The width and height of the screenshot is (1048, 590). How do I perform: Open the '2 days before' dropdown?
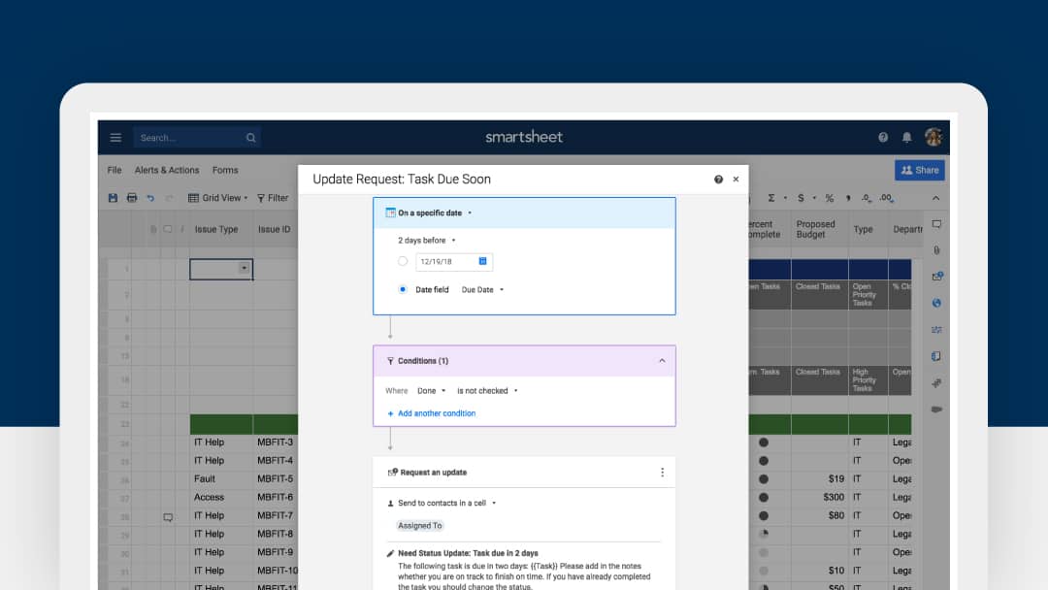tap(427, 240)
